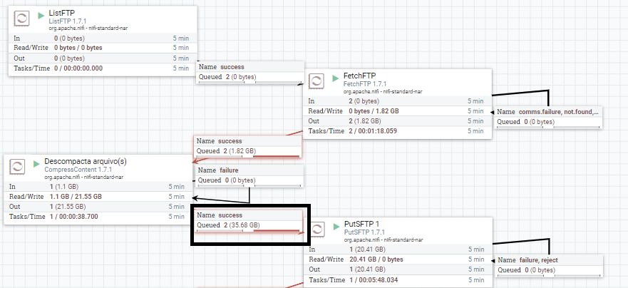Image resolution: width=628 pixels, height=288 pixels.
Task: Select the success connection queued 2 (35.68 GB)
Action: [x=249, y=221]
